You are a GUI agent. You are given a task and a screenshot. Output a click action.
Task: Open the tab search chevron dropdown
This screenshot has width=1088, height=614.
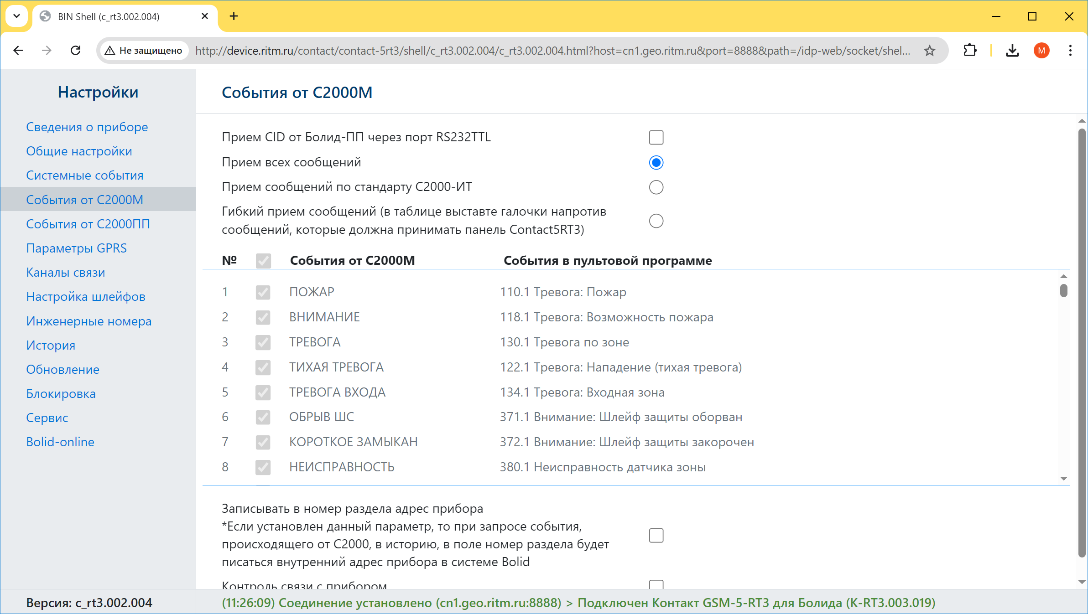pos(17,16)
